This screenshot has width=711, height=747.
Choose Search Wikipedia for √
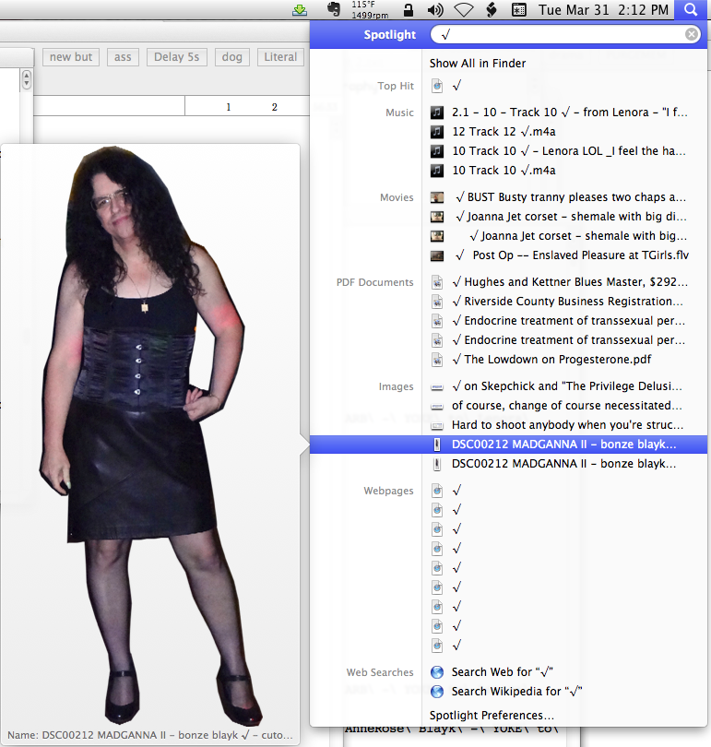[516, 692]
